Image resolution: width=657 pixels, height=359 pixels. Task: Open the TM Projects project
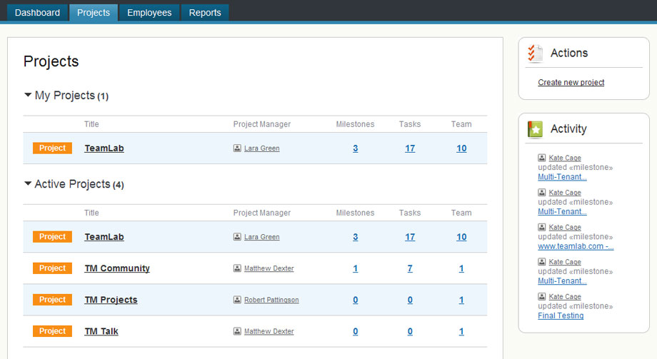(111, 300)
